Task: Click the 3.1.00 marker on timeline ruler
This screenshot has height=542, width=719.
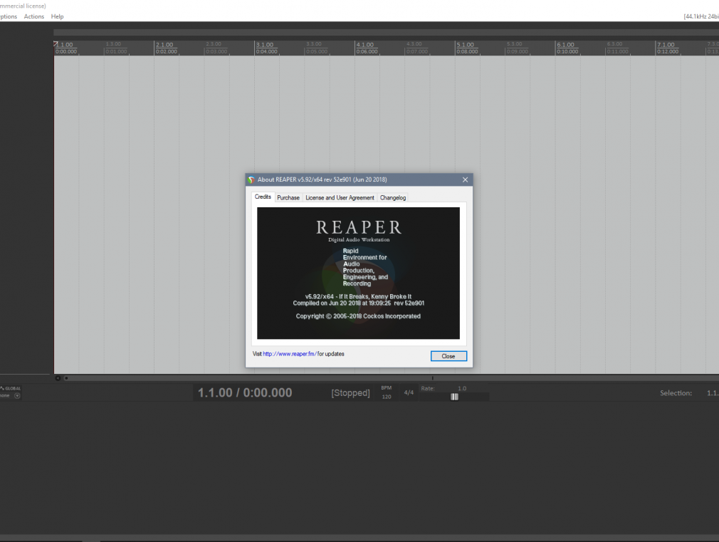Action: click(265, 45)
